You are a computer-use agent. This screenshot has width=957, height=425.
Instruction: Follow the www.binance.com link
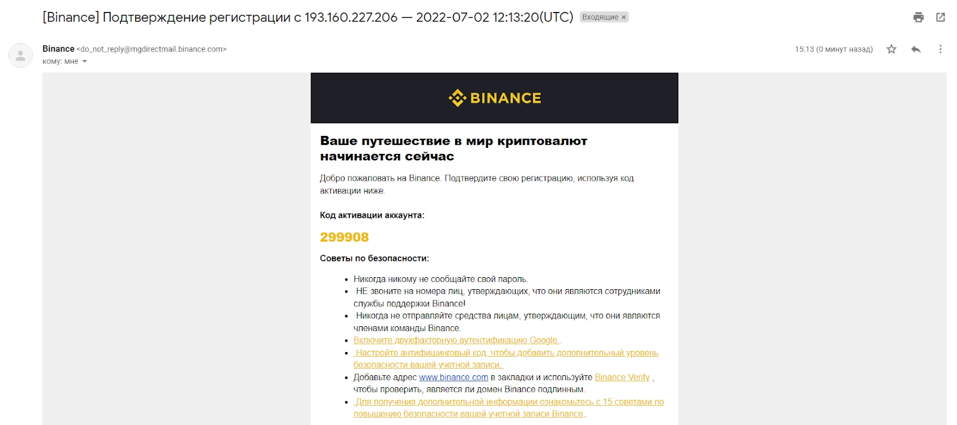tap(453, 378)
